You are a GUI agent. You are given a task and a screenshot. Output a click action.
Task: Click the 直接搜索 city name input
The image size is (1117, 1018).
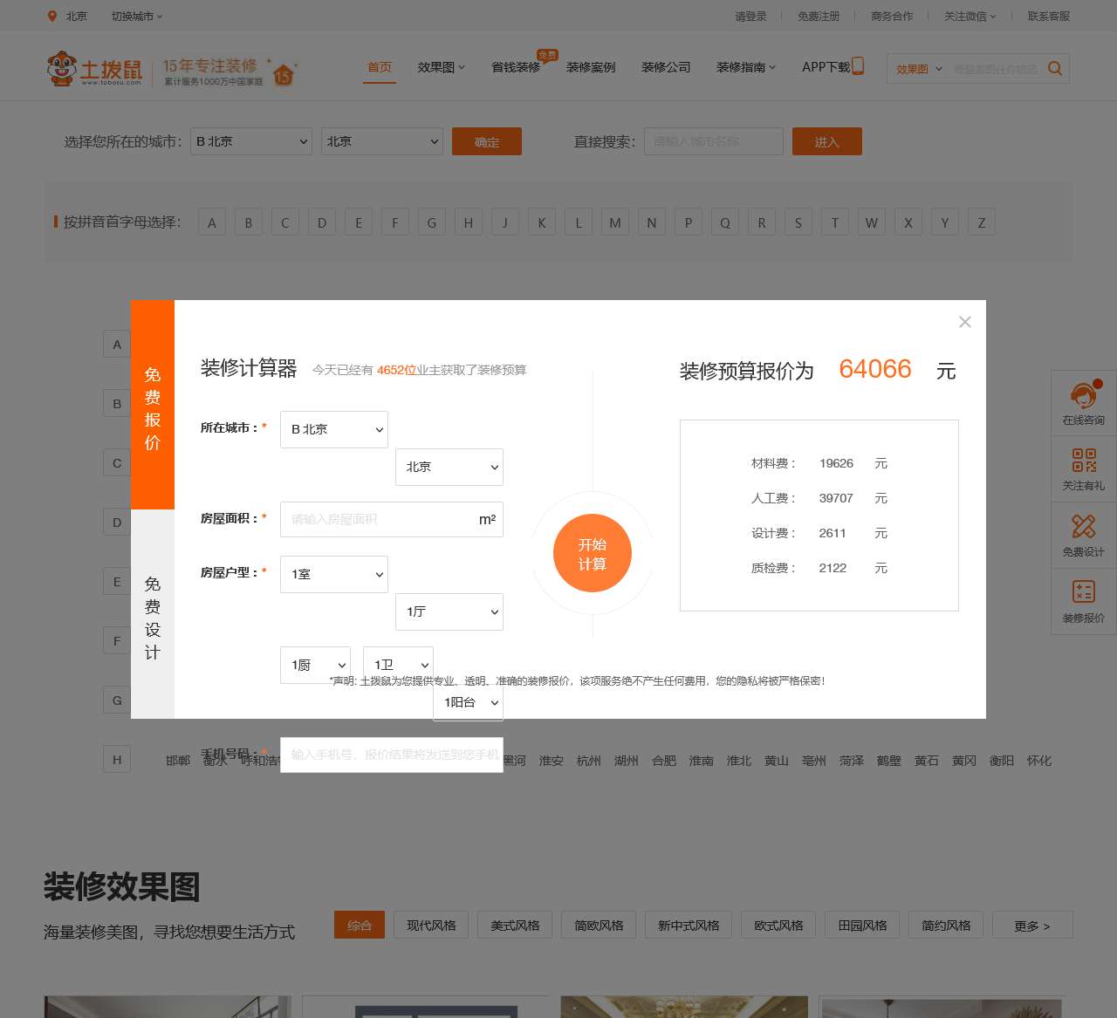(714, 141)
